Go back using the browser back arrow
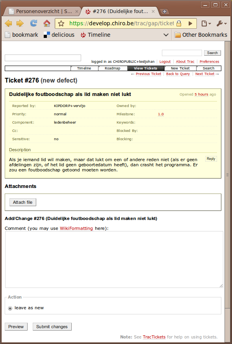Screen dimensions: 232x344 click(x=8, y=23)
